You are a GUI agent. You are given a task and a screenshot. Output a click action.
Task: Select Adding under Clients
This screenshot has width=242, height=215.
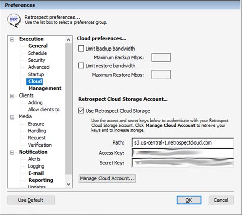coord(35,103)
